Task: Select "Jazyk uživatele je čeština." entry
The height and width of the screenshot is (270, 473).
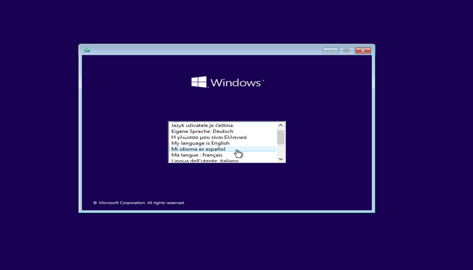Action: pyautogui.click(x=223, y=126)
